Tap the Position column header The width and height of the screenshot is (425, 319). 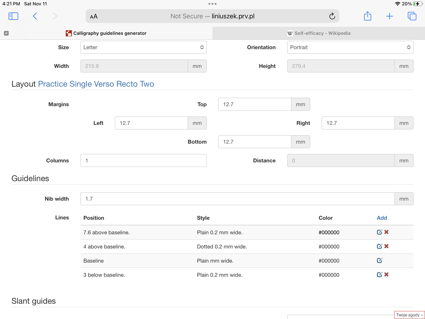tap(94, 218)
